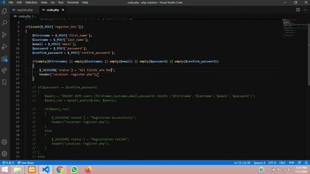Open the Go menu
The width and height of the screenshot is (310, 174).
point(53,2)
